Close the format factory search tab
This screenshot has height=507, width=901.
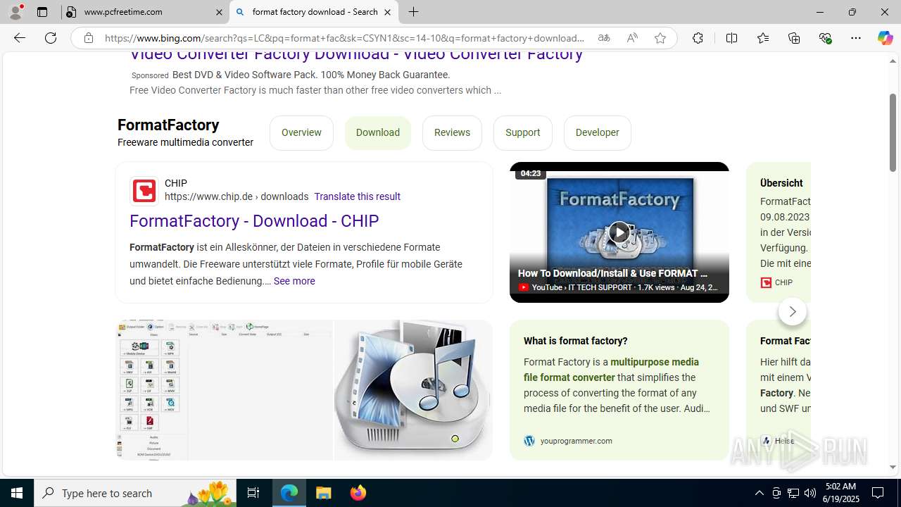(x=387, y=12)
